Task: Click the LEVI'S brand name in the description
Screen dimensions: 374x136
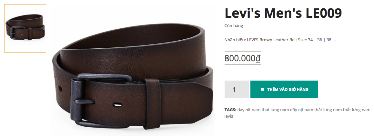Action: pos(253,40)
